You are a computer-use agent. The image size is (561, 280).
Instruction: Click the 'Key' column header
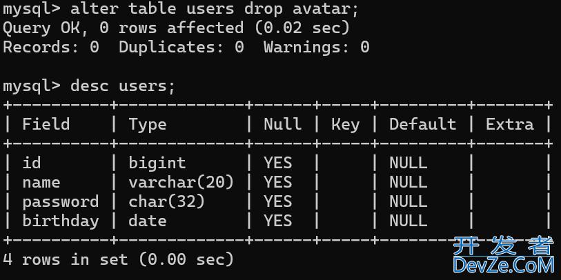[x=345, y=124]
